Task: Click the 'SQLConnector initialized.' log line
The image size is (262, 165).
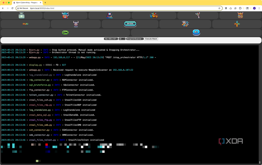Action: point(48,85)
